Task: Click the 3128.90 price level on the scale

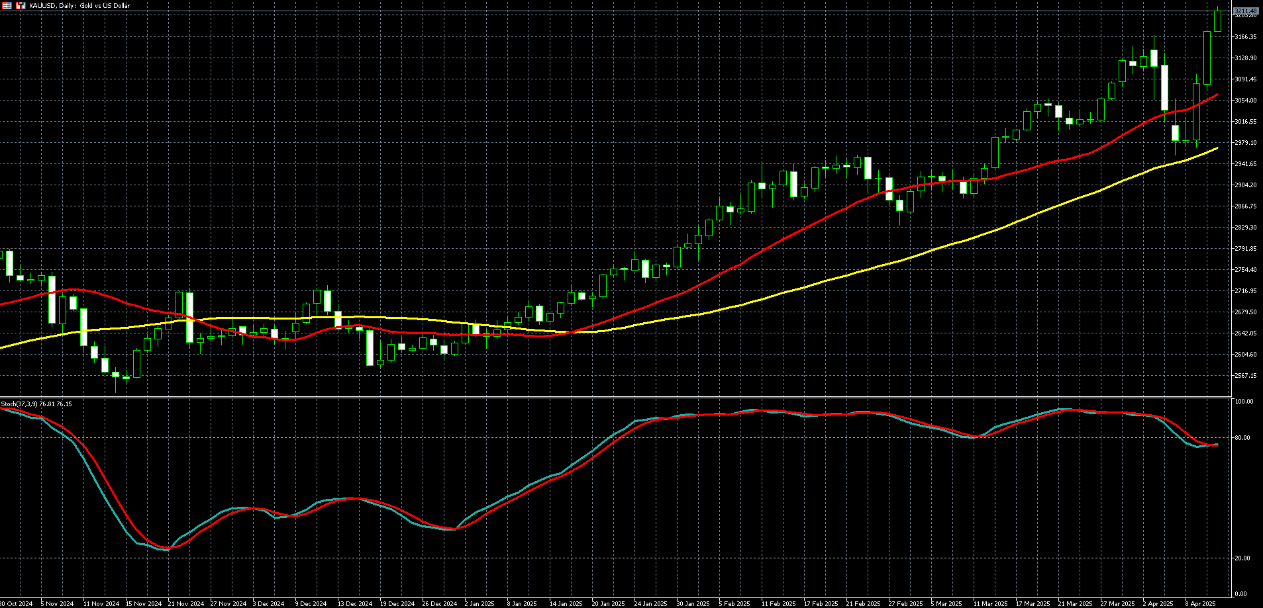Action: [x=1246, y=58]
